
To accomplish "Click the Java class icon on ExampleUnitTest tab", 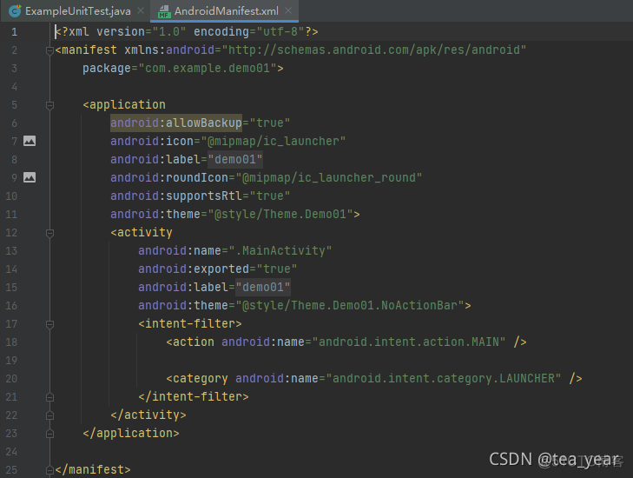I will pos(15,11).
